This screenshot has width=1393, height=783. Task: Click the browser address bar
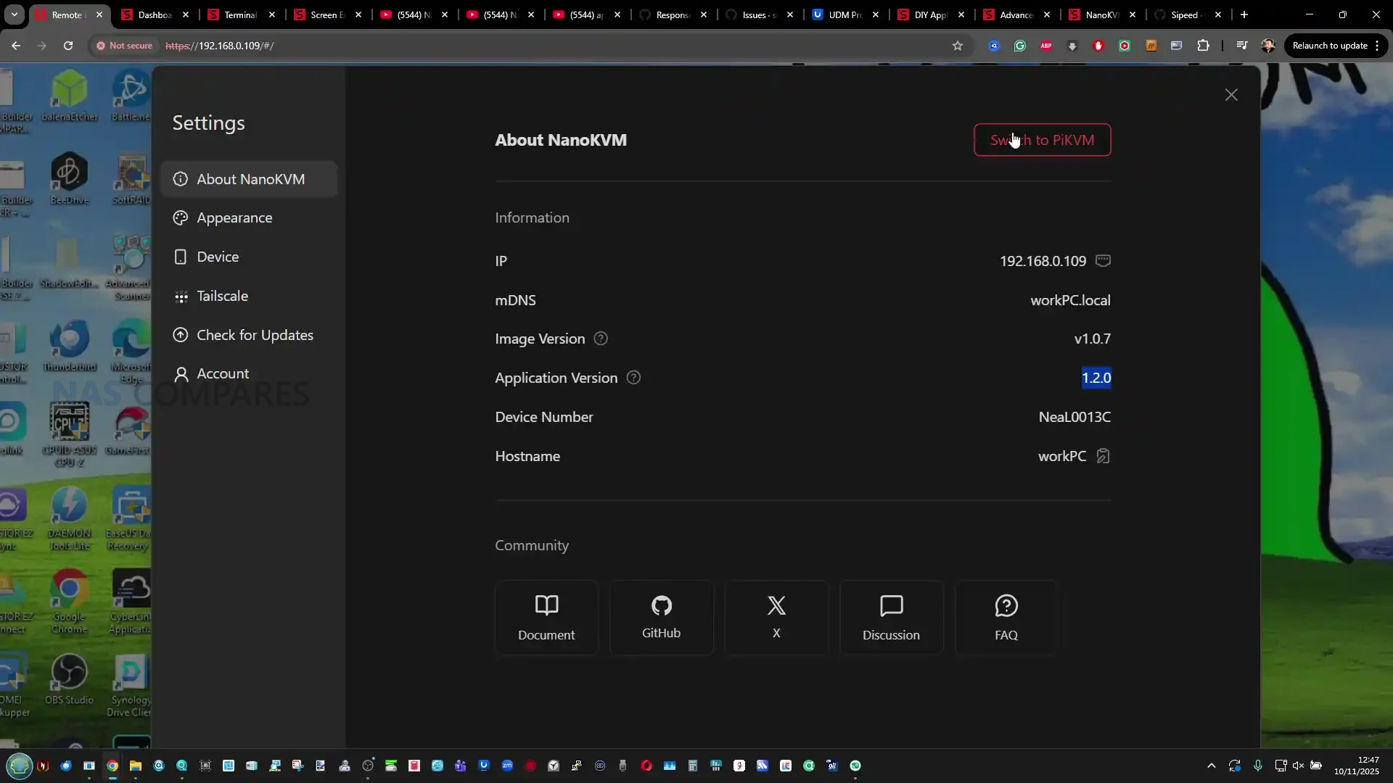[508, 45]
